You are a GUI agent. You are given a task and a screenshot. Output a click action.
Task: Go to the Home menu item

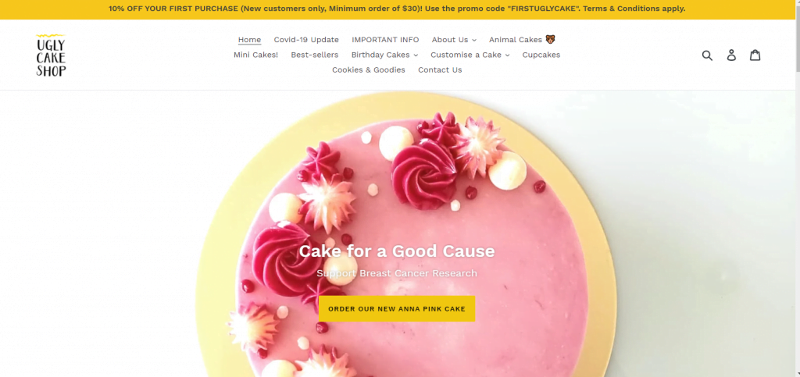pos(249,40)
